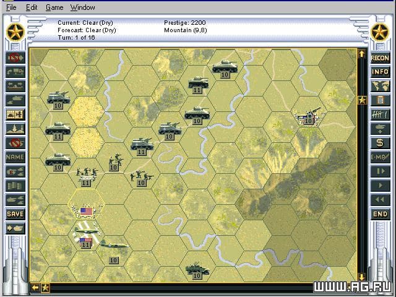
Task: Open the world strategic map icon
Action: pos(380,86)
